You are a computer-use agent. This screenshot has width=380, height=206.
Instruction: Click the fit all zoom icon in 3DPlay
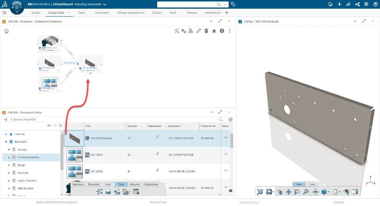coord(306,192)
